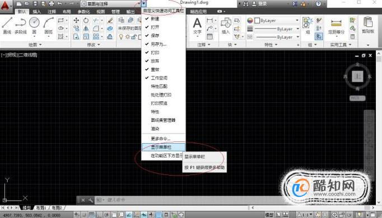Click the Copy tool in Modify panel
The width and height of the screenshot is (382, 218).
(x=76, y=29)
